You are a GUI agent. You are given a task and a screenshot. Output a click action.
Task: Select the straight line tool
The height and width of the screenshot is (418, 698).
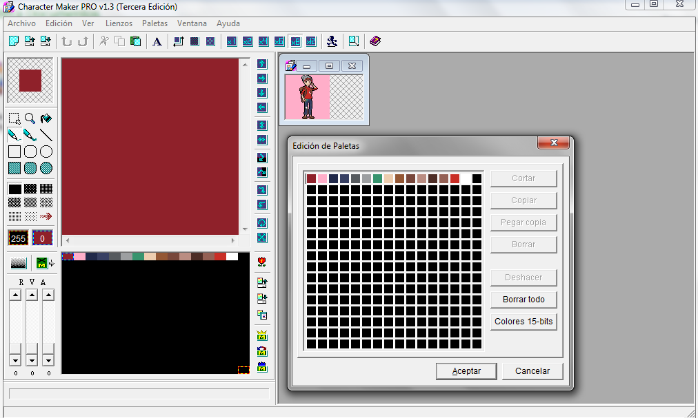pos(46,135)
